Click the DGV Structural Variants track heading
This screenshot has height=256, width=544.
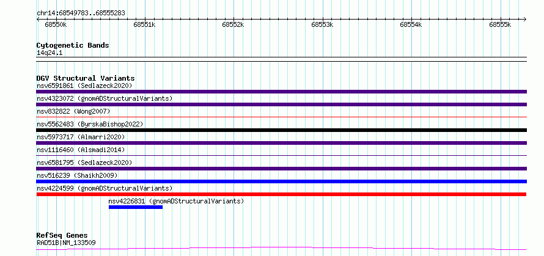(86, 78)
